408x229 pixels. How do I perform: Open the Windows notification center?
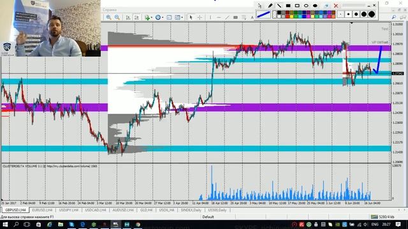tap(398, 225)
